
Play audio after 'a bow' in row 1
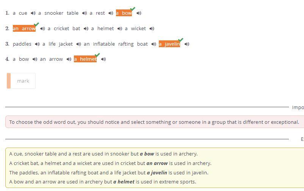(139, 13)
